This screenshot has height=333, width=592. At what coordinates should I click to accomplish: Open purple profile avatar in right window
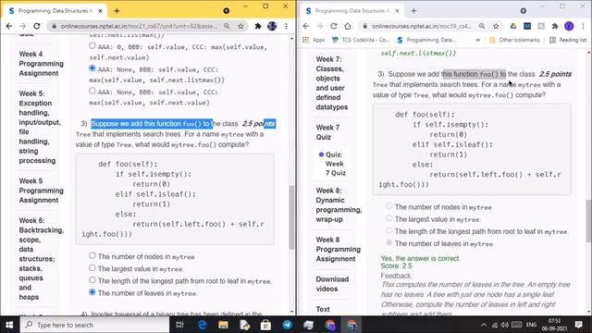pyautogui.click(x=569, y=26)
